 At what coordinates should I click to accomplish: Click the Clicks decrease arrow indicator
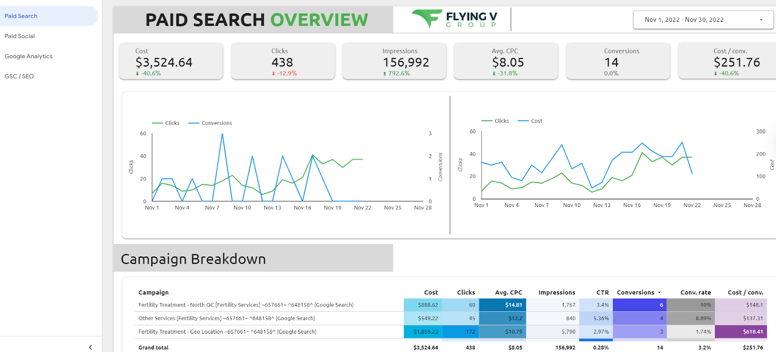tap(274, 74)
